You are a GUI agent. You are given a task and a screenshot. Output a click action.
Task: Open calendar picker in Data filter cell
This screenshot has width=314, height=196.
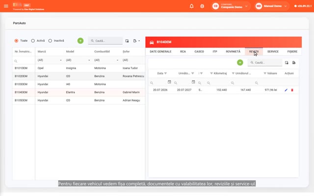point(169,82)
